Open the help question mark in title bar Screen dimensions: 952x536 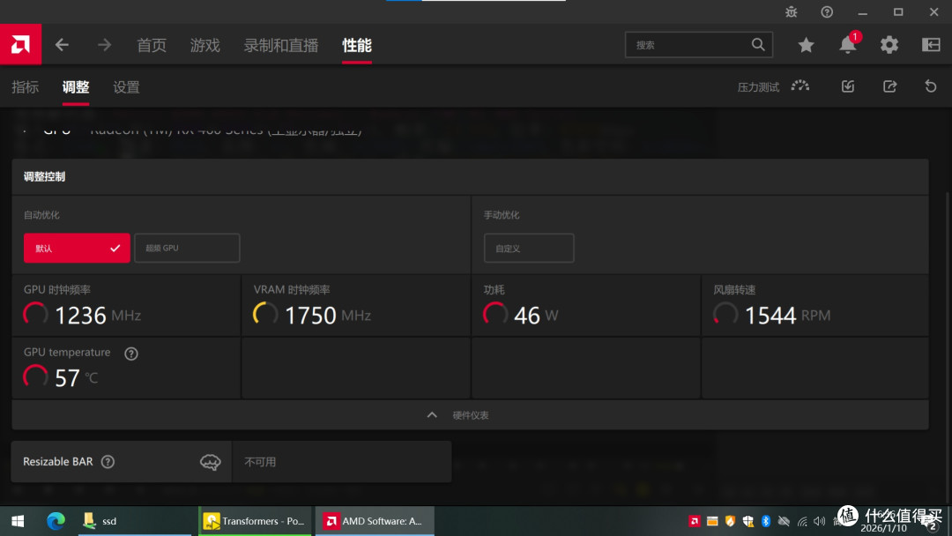pos(827,12)
